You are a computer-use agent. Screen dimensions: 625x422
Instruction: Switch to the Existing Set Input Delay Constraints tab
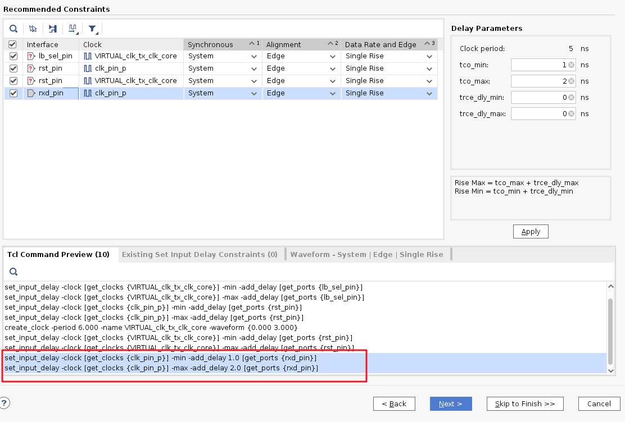click(200, 254)
